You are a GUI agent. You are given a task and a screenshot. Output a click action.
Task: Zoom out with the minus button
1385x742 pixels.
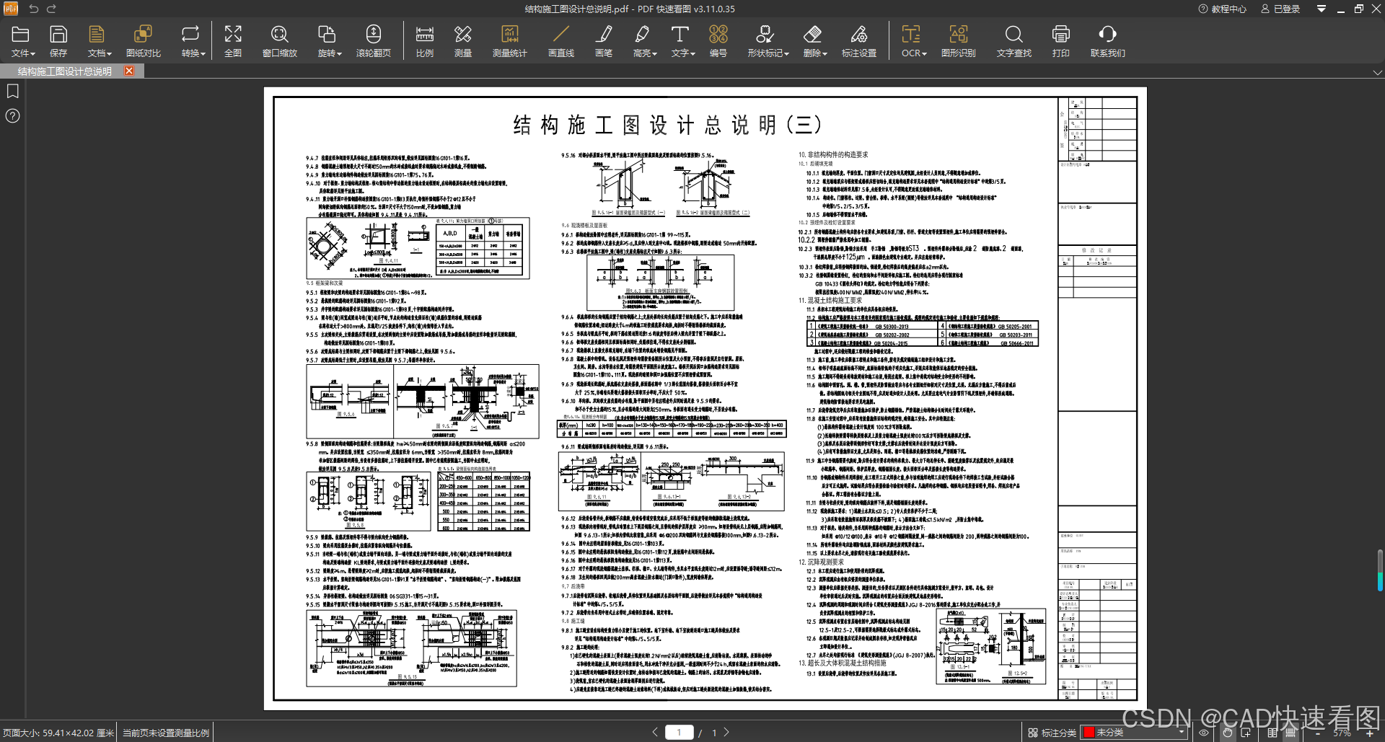coord(1318,733)
